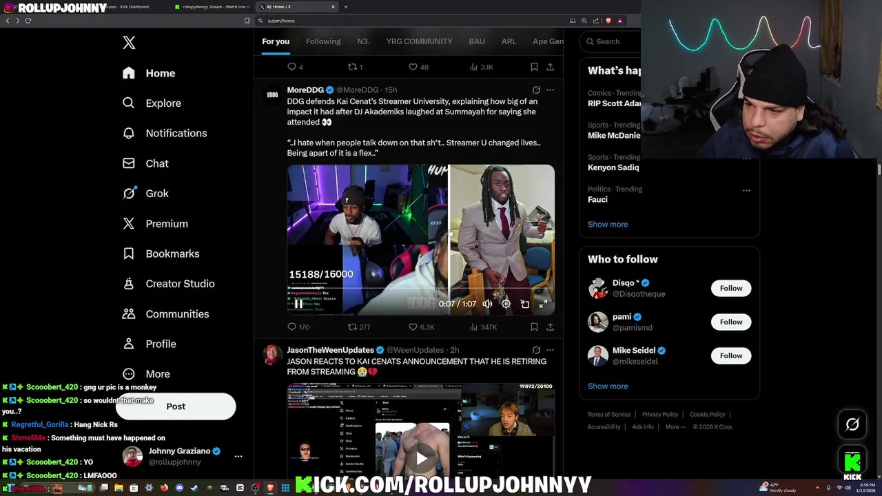
Task: Open Premium in the sidebar
Action: [156, 224]
